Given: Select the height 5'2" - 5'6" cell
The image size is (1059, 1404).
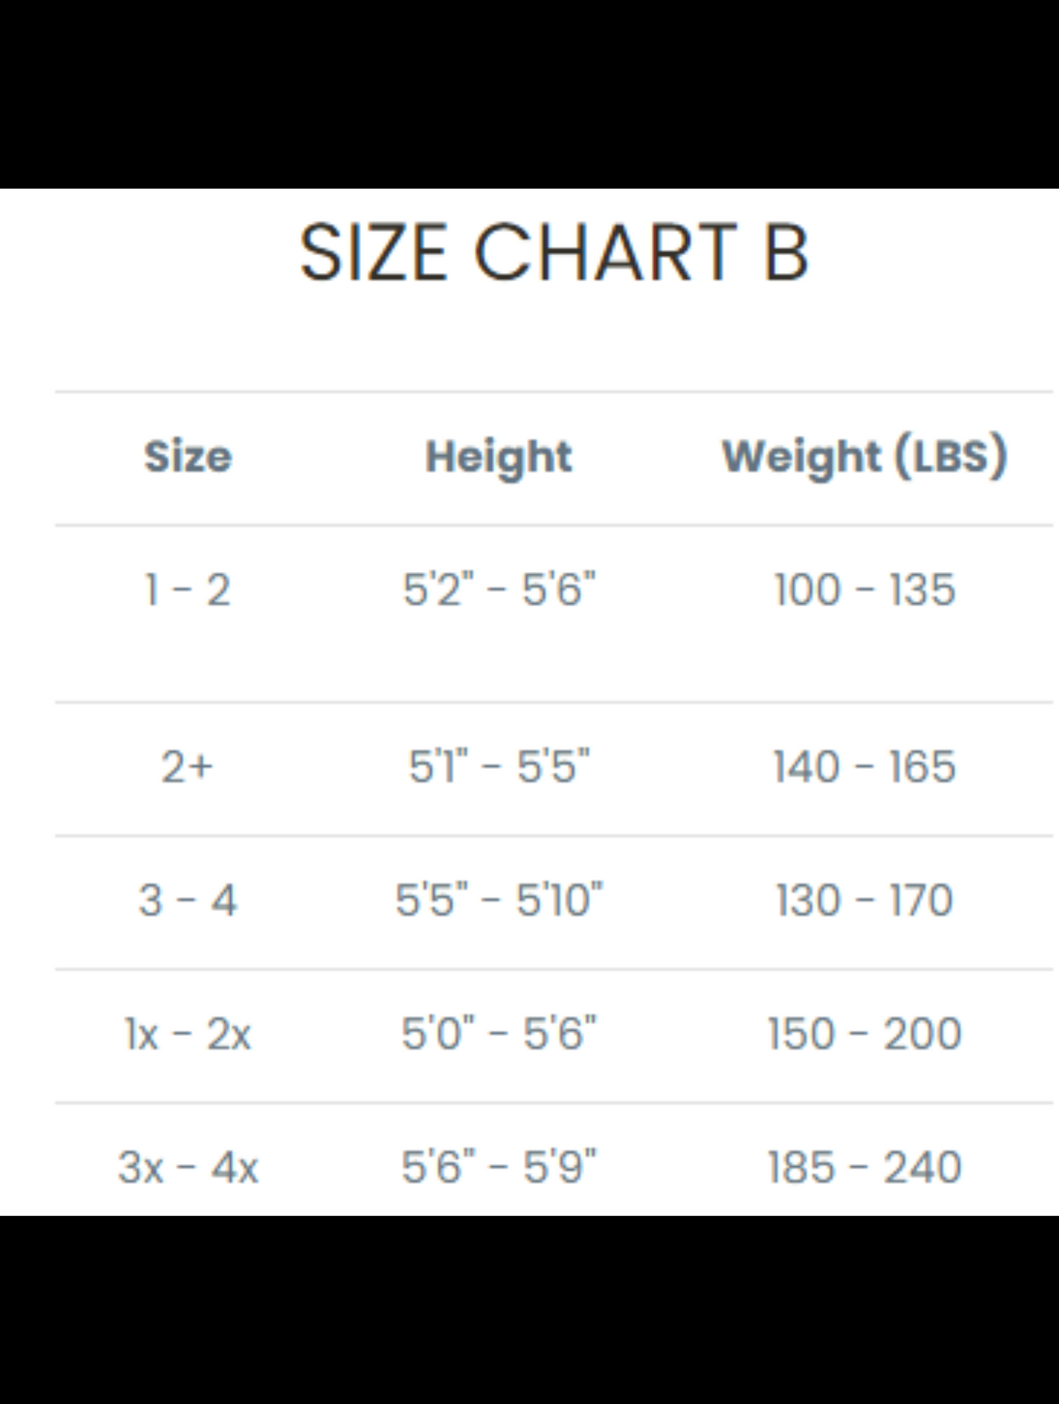Looking at the screenshot, I should pyautogui.click(x=499, y=589).
